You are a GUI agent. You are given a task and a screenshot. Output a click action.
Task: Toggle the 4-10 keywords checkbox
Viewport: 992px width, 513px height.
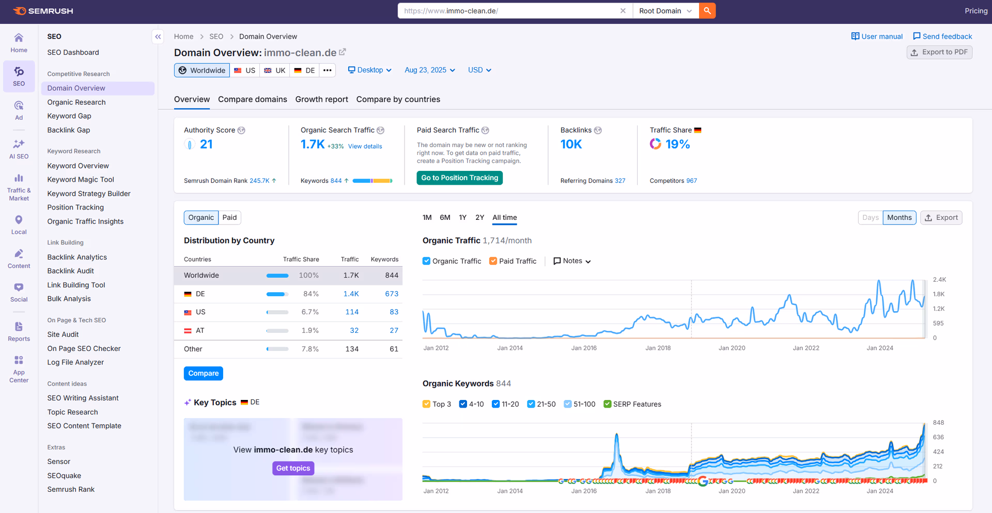[x=463, y=404]
